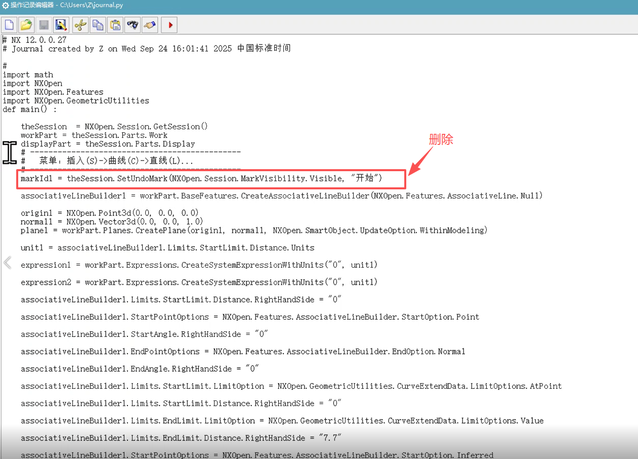Select the pointing-hand goto icon

click(150, 24)
